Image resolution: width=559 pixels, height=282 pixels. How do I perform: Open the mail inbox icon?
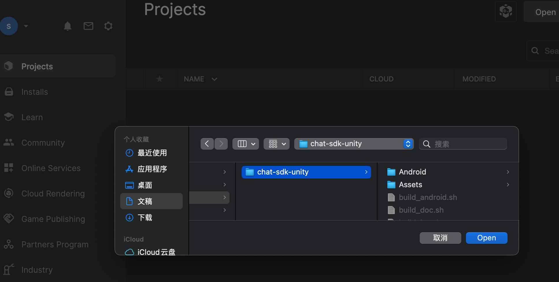pos(88,26)
